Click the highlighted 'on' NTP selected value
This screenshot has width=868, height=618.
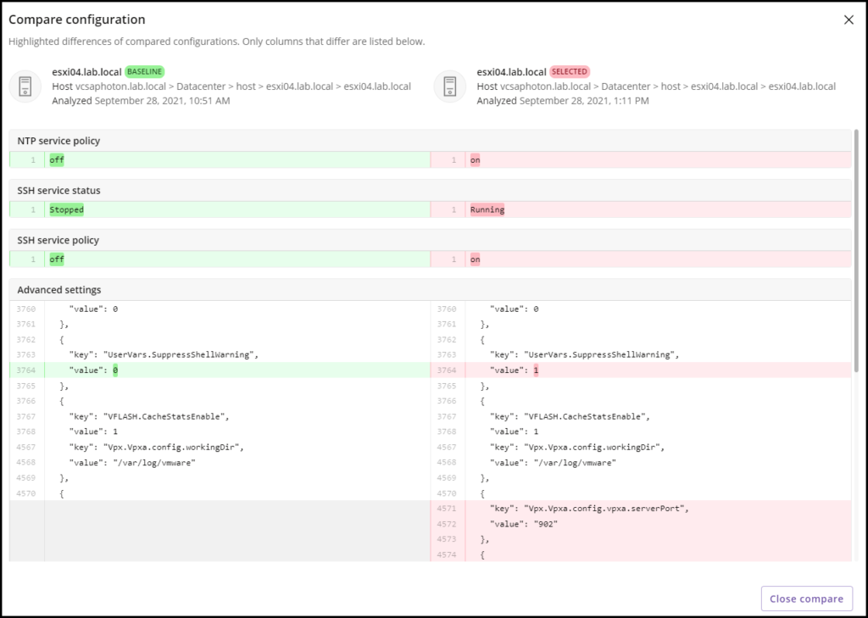475,159
